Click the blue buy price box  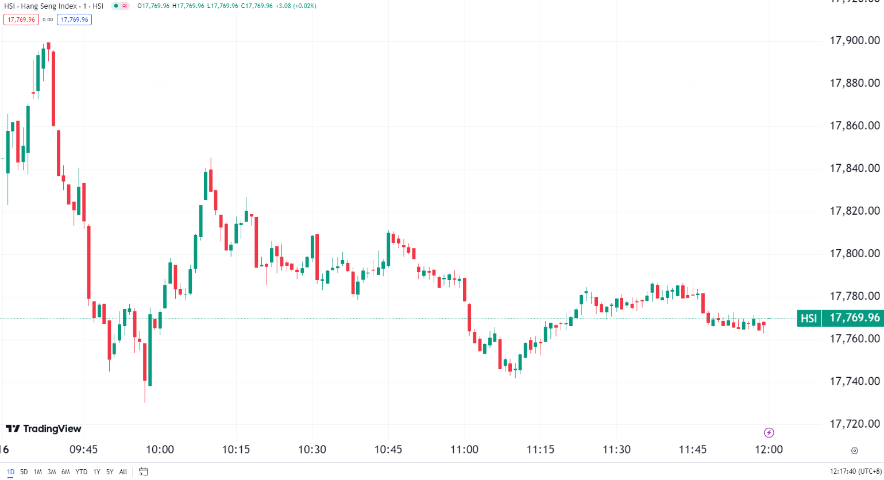tap(74, 19)
